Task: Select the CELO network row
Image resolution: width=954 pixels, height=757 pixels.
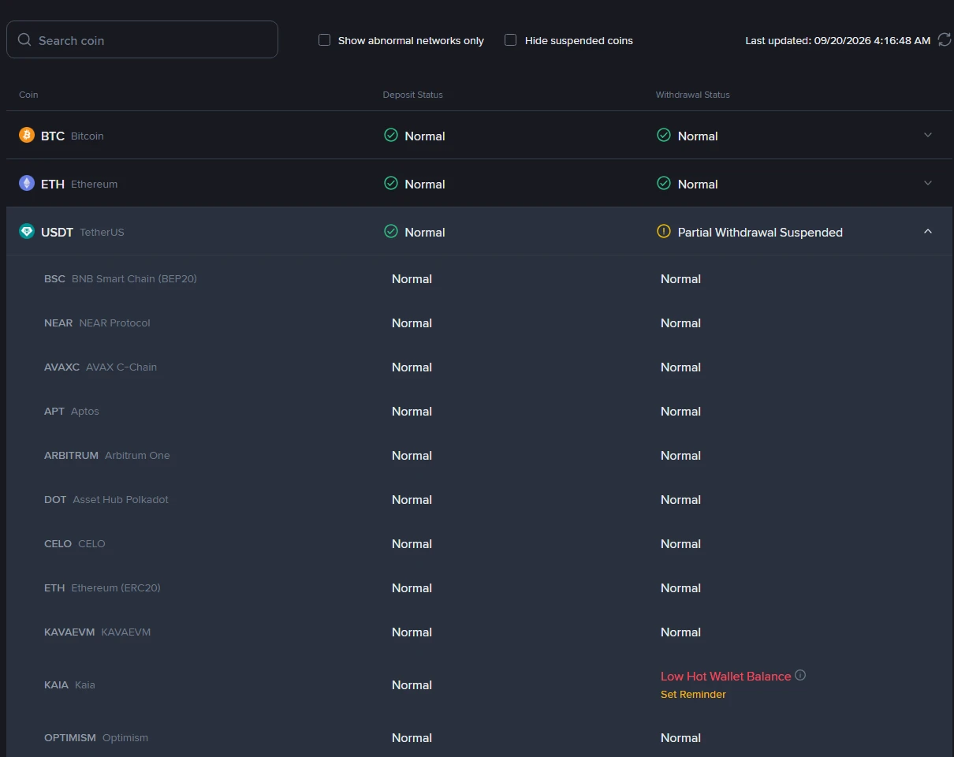Action: (x=479, y=543)
